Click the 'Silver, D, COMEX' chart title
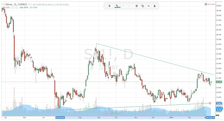 [16, 4]
